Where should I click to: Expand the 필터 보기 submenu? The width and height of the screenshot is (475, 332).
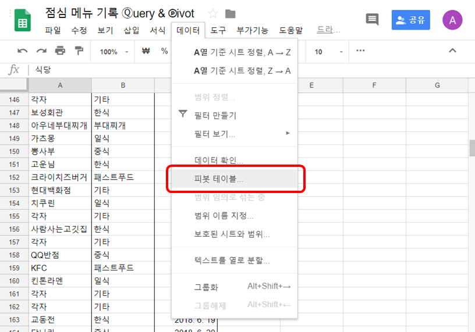tap(235, 134)
